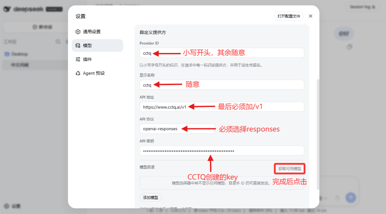The width and height of the screenshot is (386, 214).
Task: Click the icon beside Agent 预设
Action: (x=78, y=73)
